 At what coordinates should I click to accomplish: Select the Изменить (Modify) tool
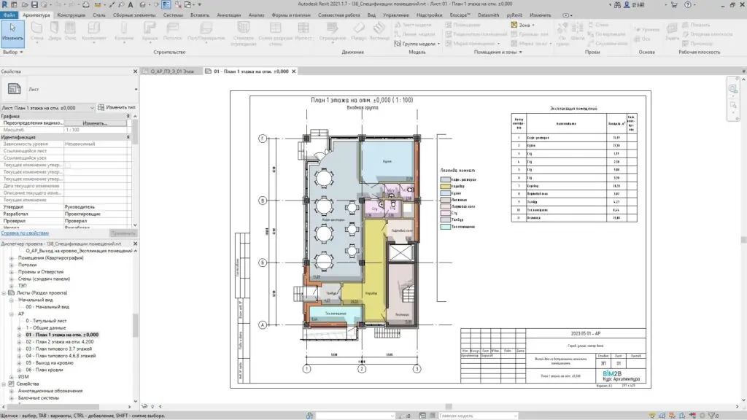(x=12, y=31)
